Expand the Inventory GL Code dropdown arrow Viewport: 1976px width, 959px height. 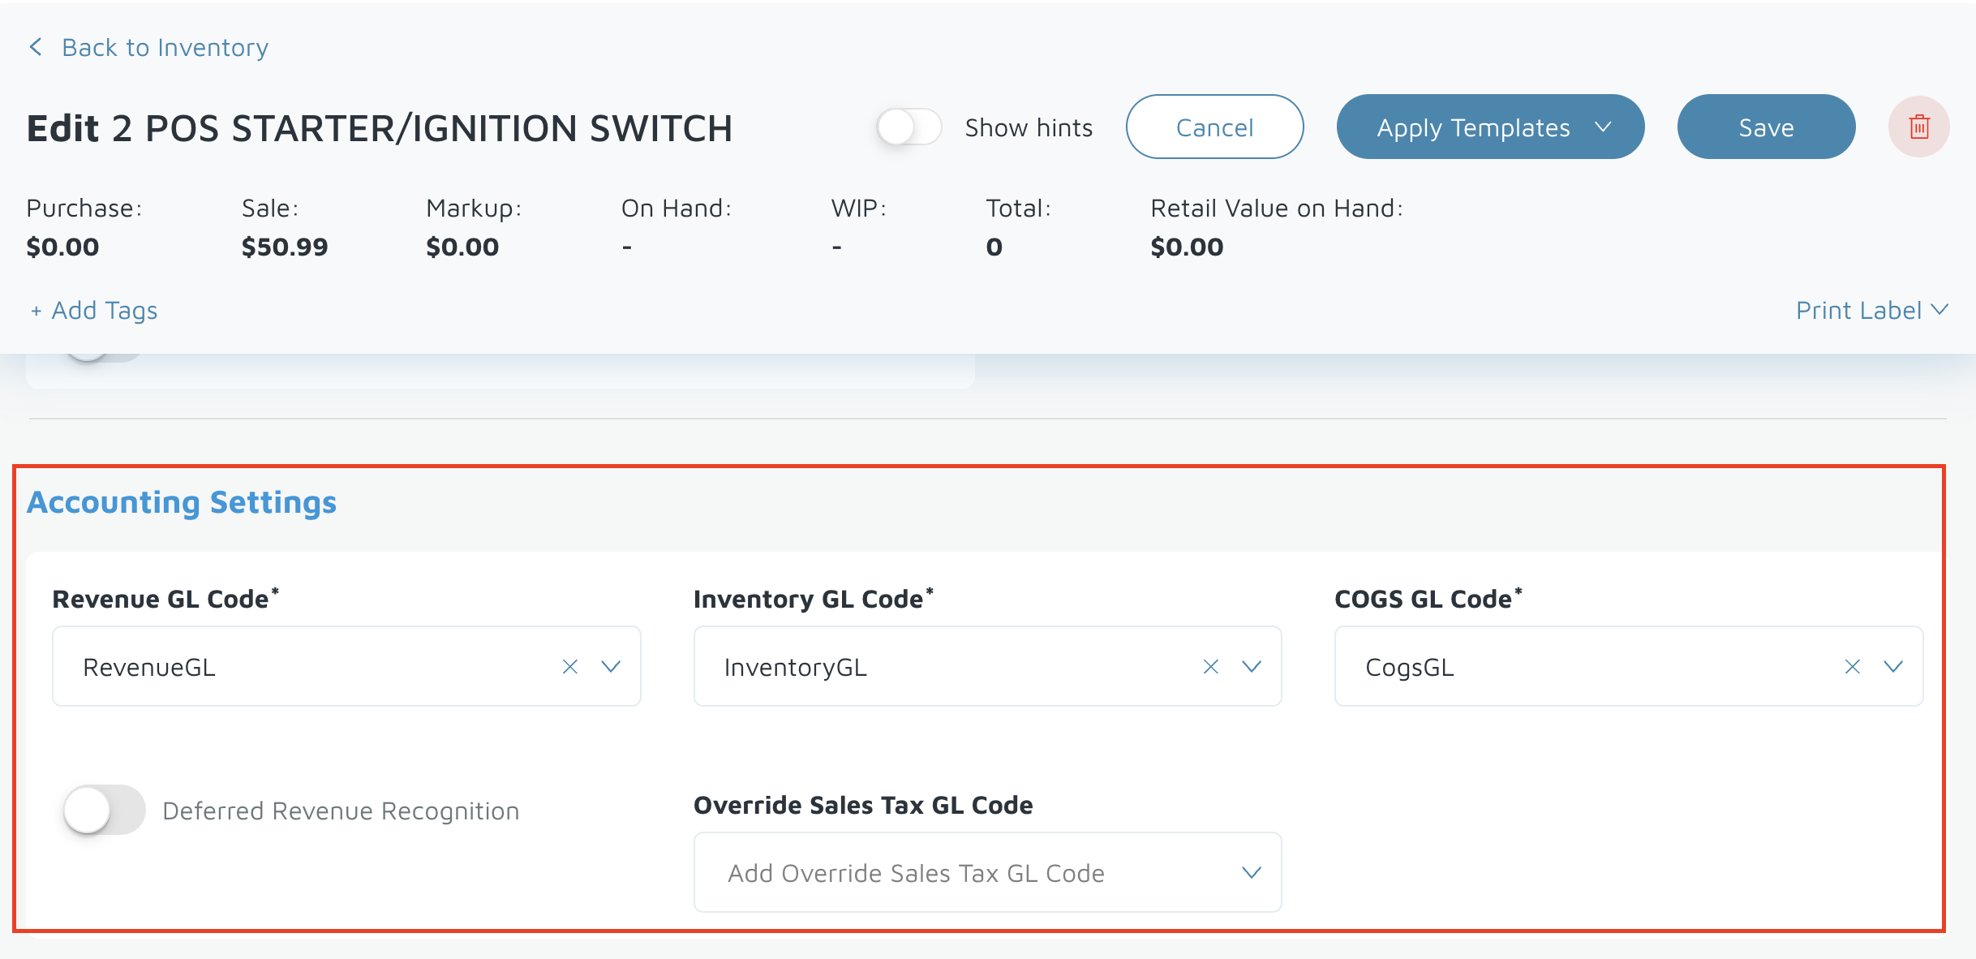(1252, 667)
